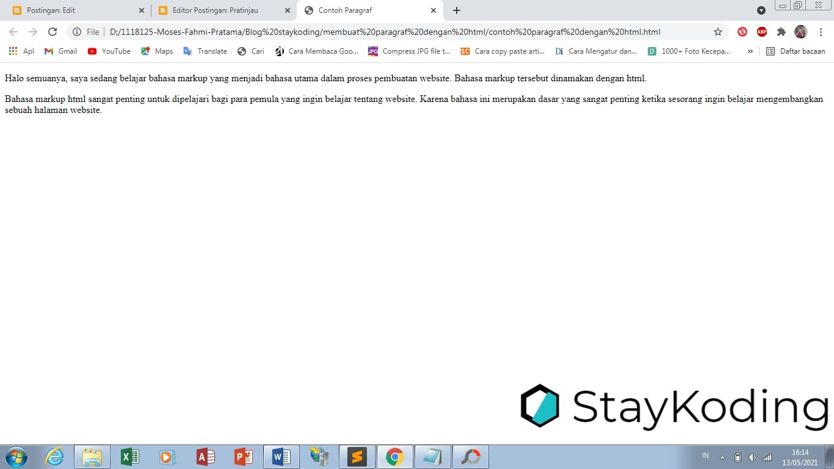
Task: Open the Extensions puzzle piece menu
Action: click(x=781, y=32)
